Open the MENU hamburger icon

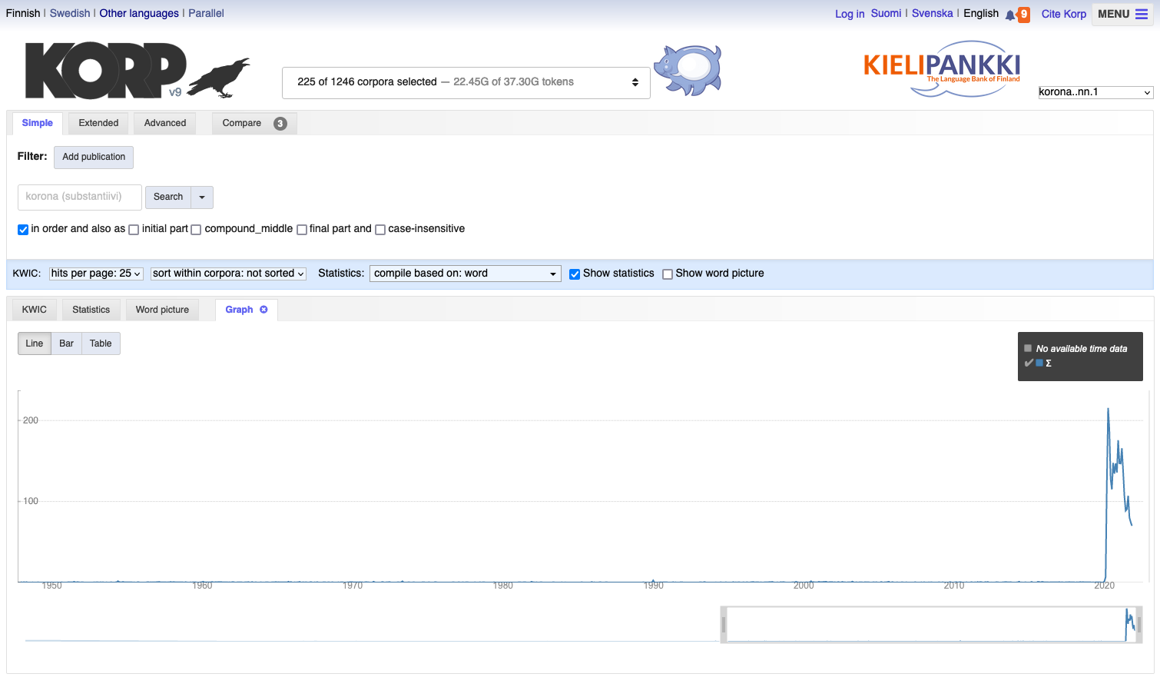click(1142, 14)
